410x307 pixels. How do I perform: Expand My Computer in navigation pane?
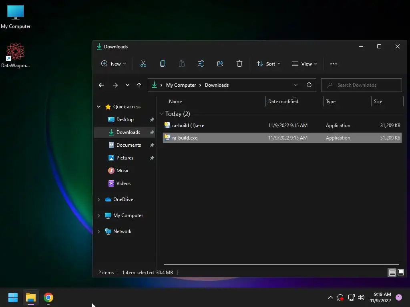pyautogui.click(x=99, y=215)
